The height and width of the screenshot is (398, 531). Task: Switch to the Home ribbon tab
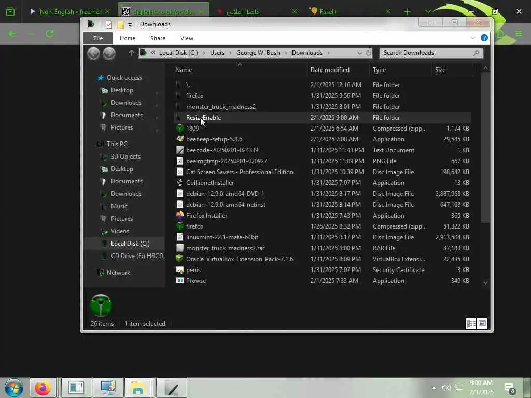point(128,38)
